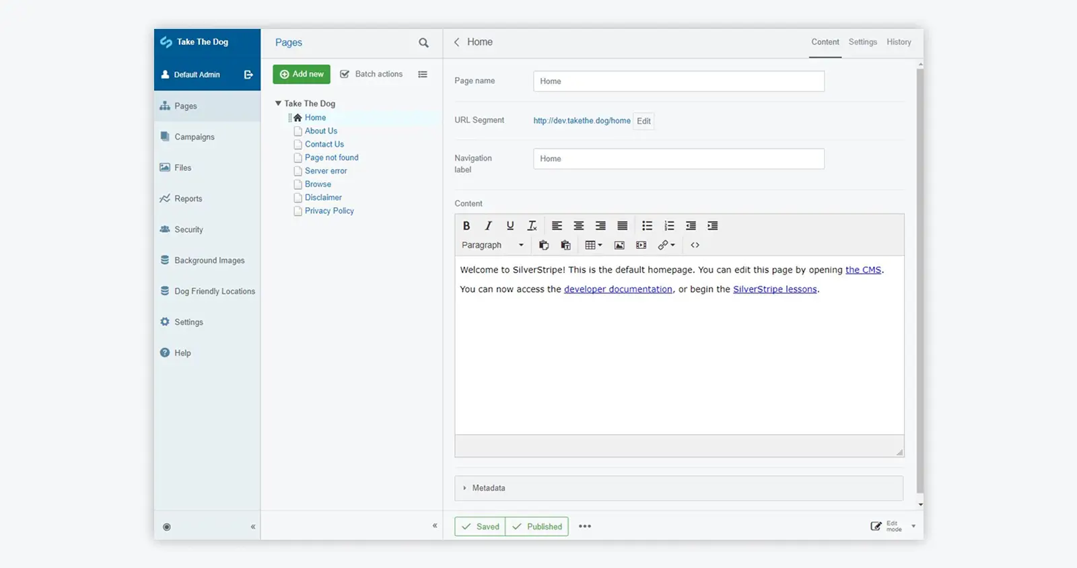Switch to the Settings tab
The height and width of the screenshot is (568, 1077).
tap(863, 42)
